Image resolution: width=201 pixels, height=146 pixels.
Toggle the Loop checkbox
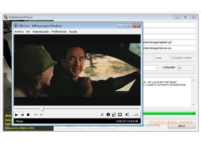[x=153, y=58]
